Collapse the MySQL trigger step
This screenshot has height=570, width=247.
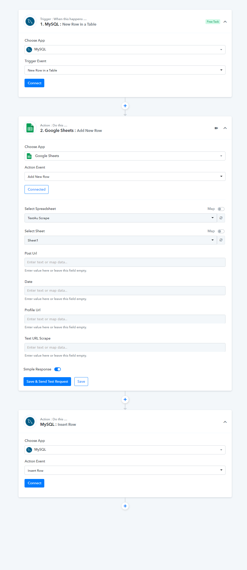(225, 22)
